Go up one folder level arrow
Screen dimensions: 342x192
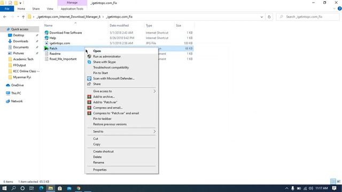23,17
